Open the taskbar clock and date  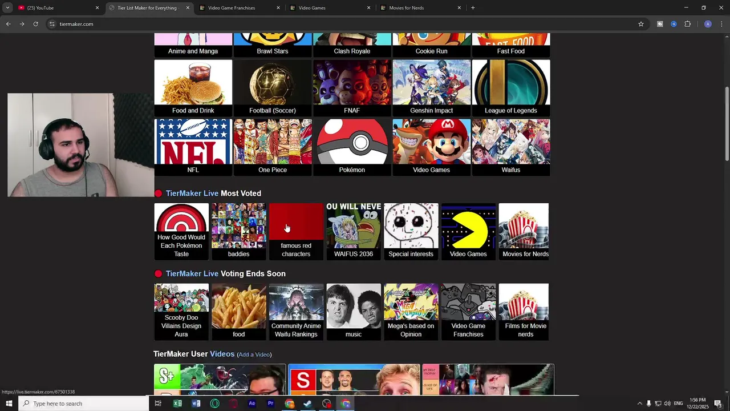tap(697, 404)
